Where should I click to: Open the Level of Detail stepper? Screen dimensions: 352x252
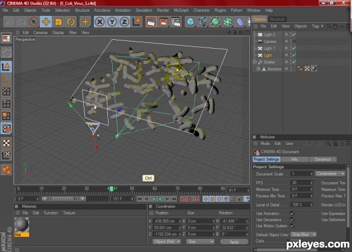click(x=311, y=205)
